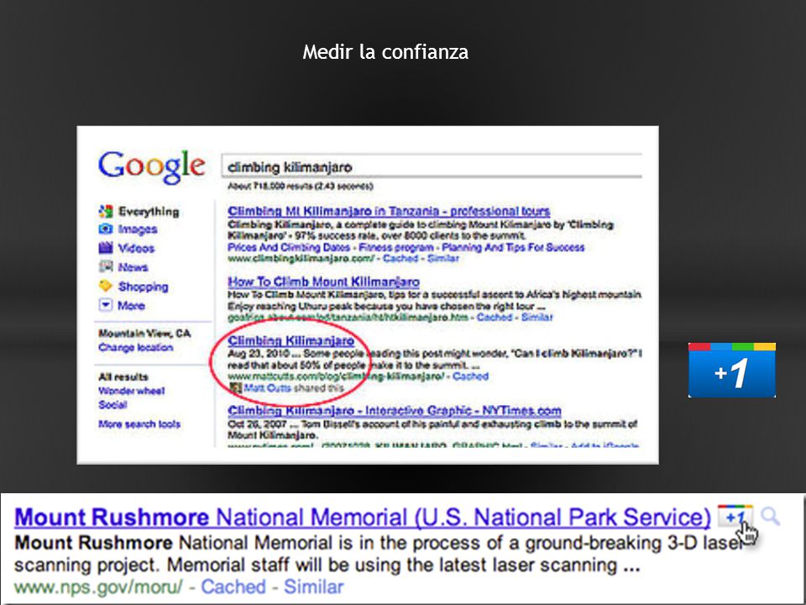The width and height of the screenshot is (806, 605).
Task: Open Climbing Mt Kilimanjaro in Tanzania result
Action: (x=389, y=211)
